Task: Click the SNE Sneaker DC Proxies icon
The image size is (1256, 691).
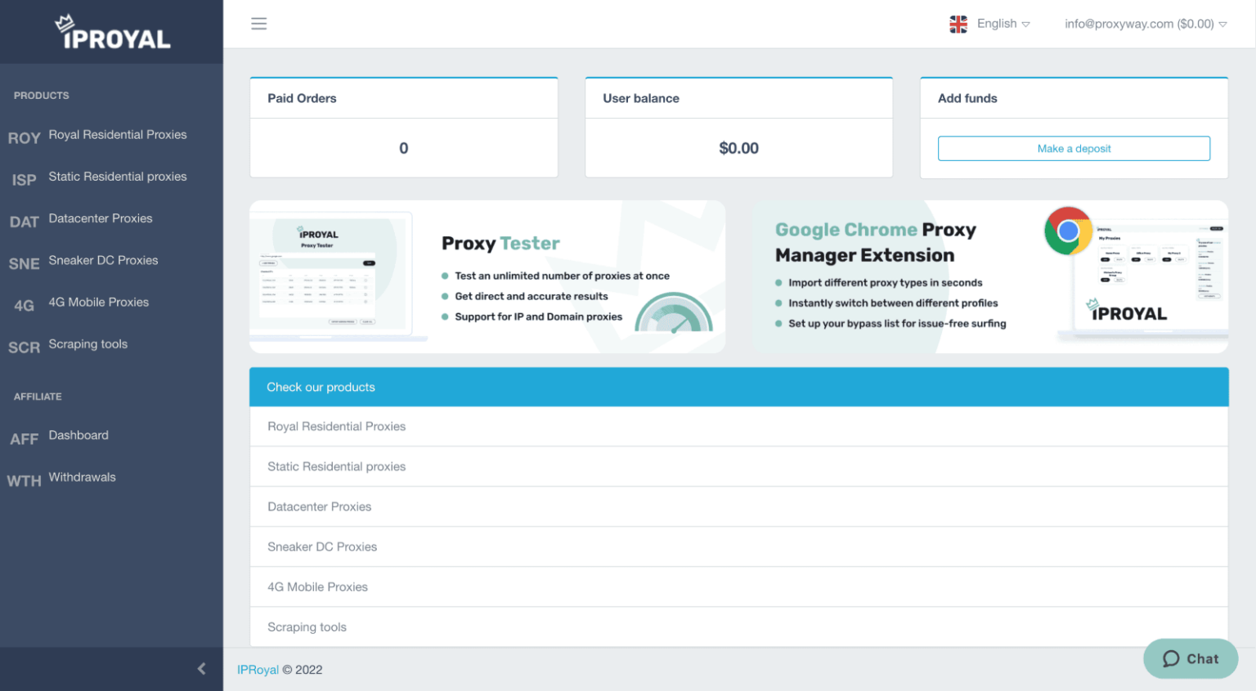Action: tap(24, 262)
